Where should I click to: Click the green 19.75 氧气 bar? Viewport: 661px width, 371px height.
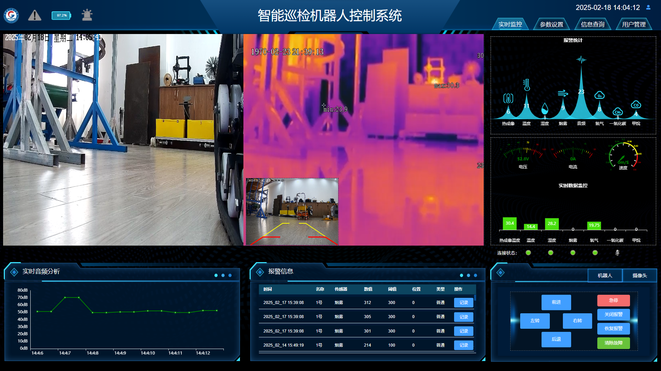pyautogui.click(x=594, y=226)
